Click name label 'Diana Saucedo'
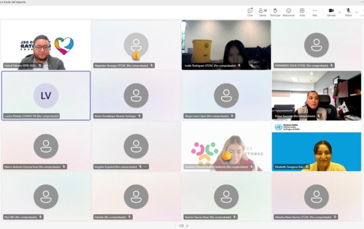This screenshot has width=364, height=229. pos(295,116)
